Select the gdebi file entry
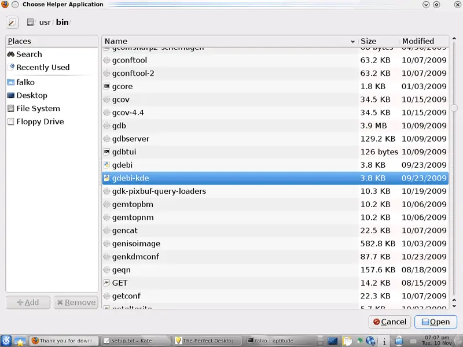Screen dimensions: 463x347 (x=122, y=165)
